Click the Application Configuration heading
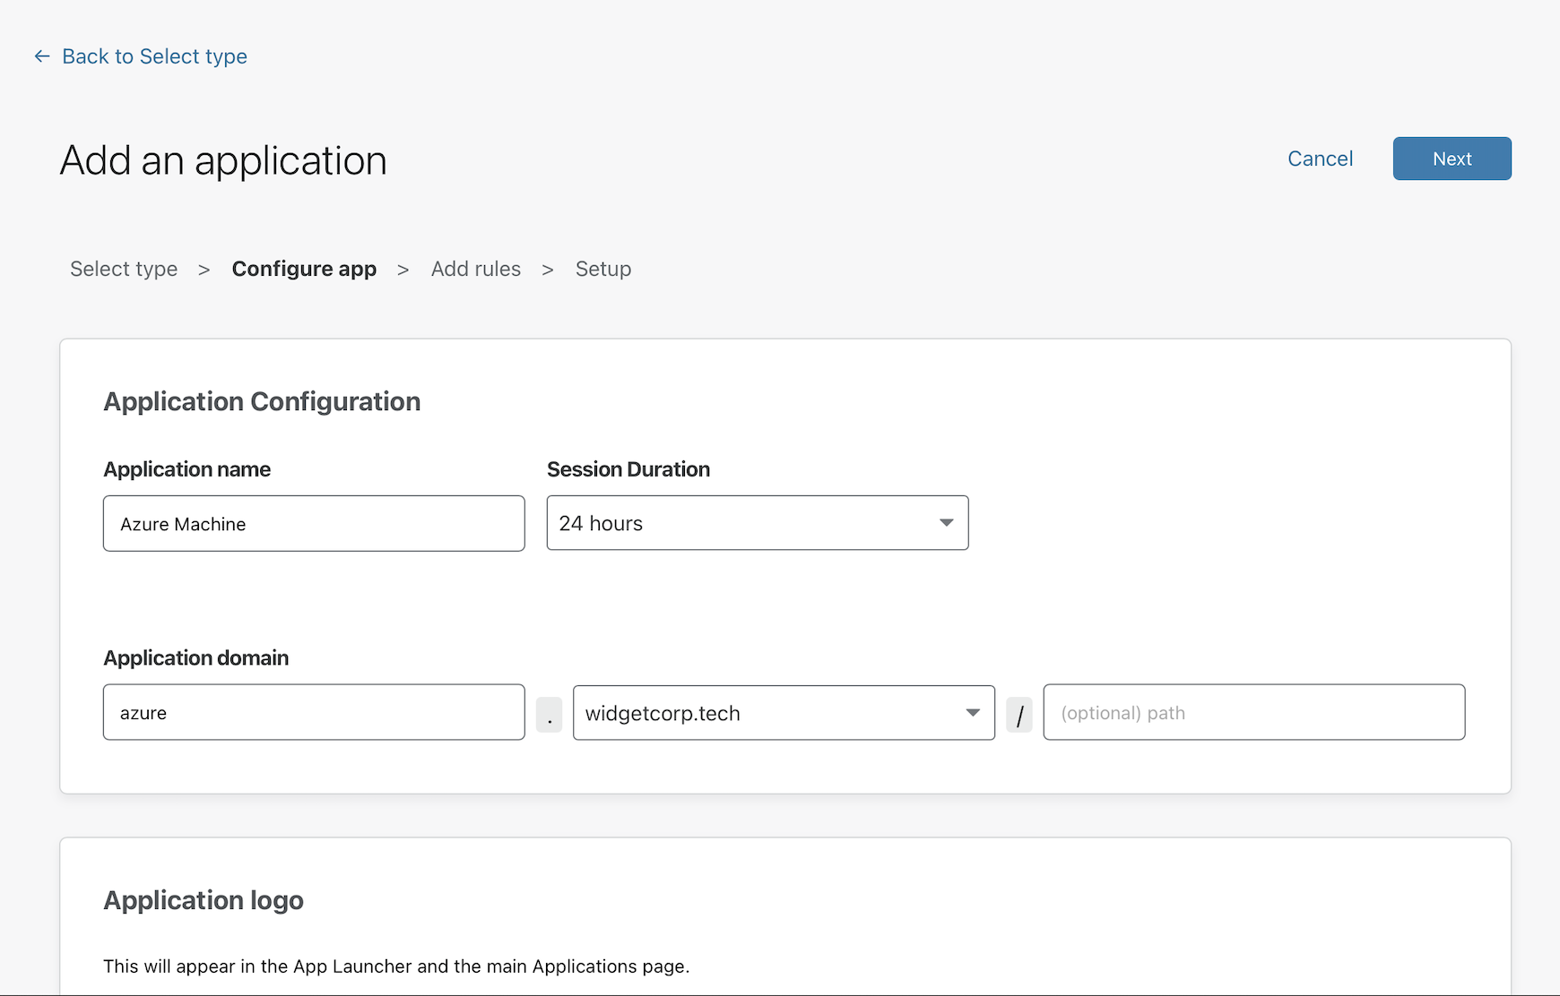 262,401
